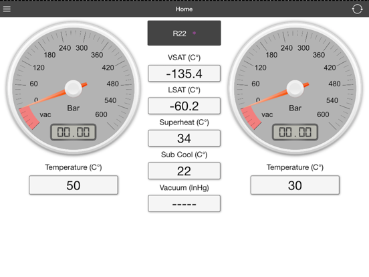Click the Home title text

click(184, 9)
